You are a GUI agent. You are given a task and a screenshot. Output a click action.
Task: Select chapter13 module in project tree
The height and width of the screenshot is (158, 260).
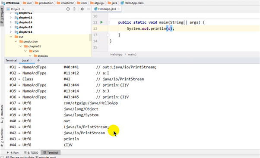pos(25,18)
